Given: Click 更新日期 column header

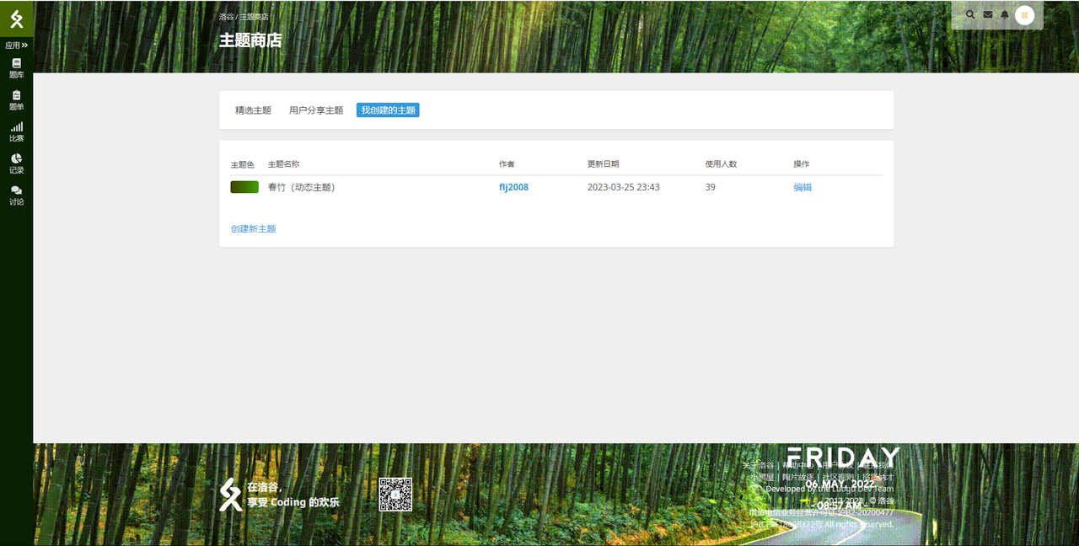Looking at the screenshot, I should pyautogui.click(x=604, y=164).
